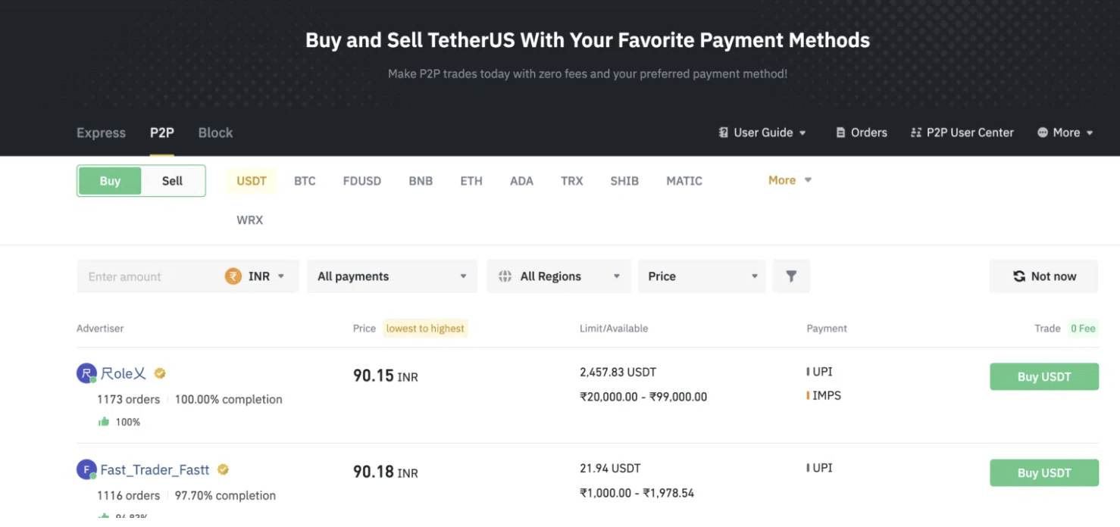Click the Enter amount input field
1120x527 pixels.
[148, 276]
